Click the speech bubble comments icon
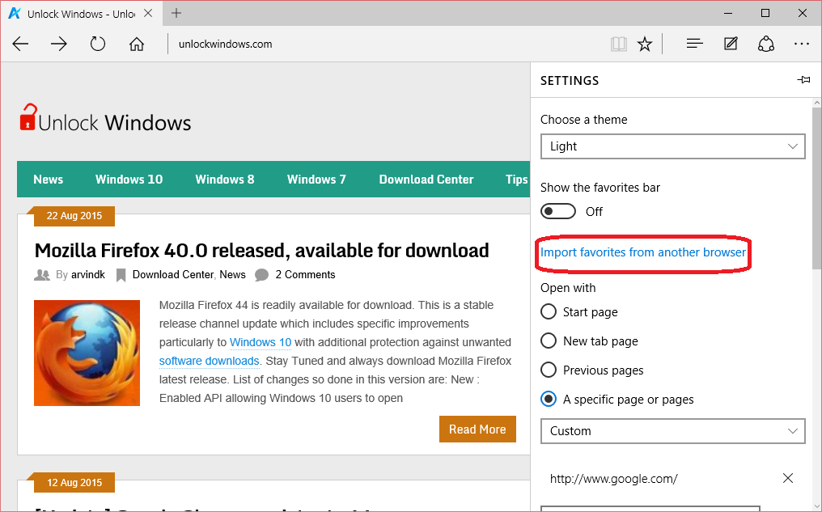Screen dimensions: 822x512 coord(261,275)
